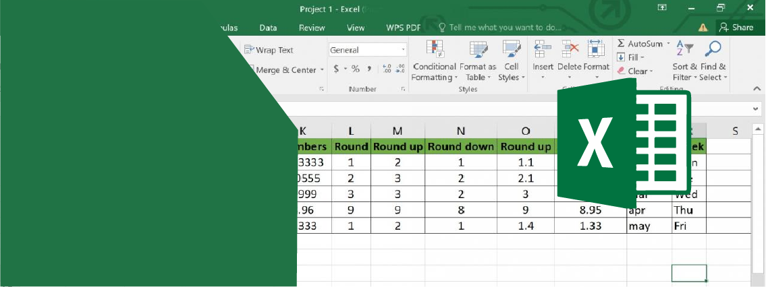
Task: Click the Conditional Formatting icon
Action: click(434, 49)
